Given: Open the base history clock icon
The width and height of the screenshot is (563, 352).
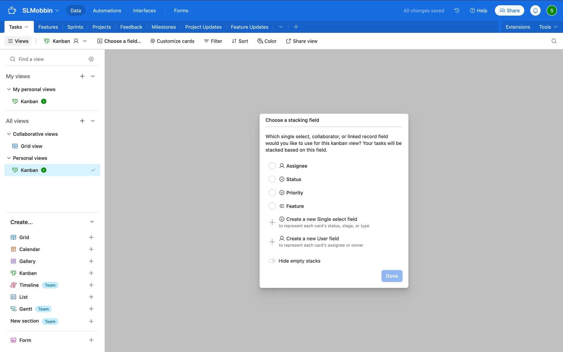Looking at the screenshot, I should point(457,11).
